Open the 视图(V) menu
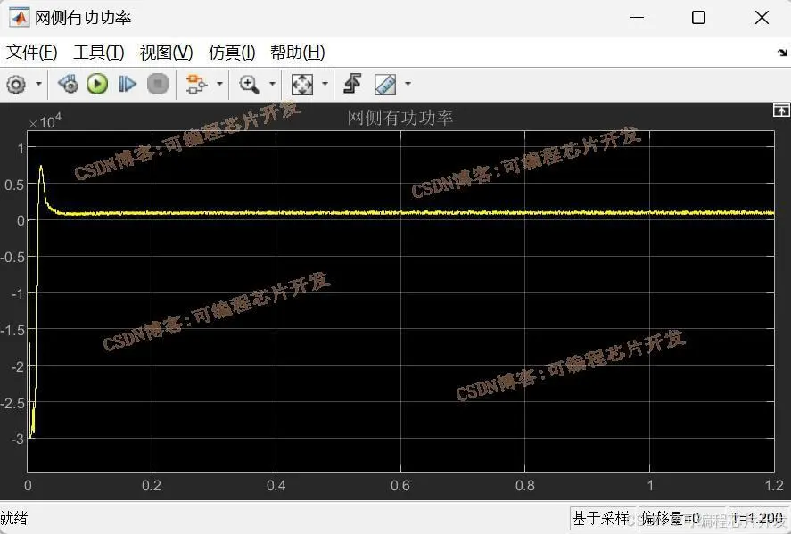Image resolution: width=791 pixels, height=534 pixels. 167,52
